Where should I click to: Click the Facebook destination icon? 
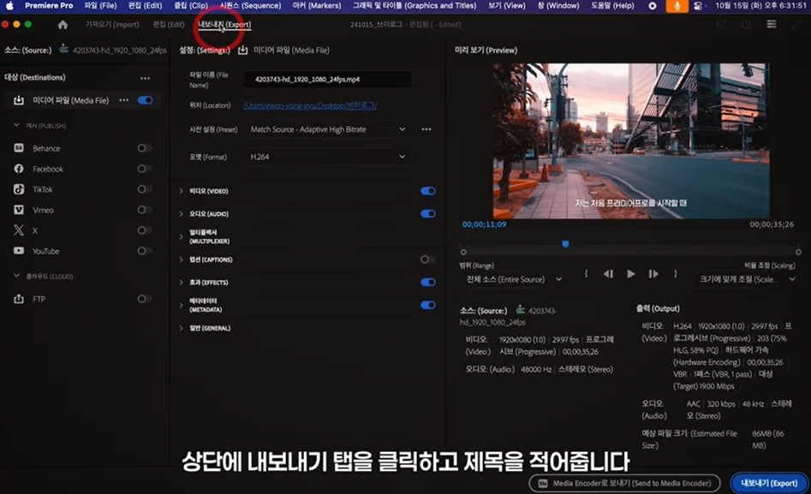[x=19, y=169]
